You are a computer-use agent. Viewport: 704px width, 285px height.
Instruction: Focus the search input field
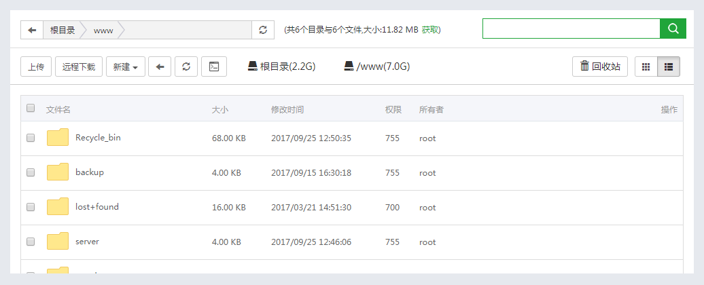pos(571,28)
